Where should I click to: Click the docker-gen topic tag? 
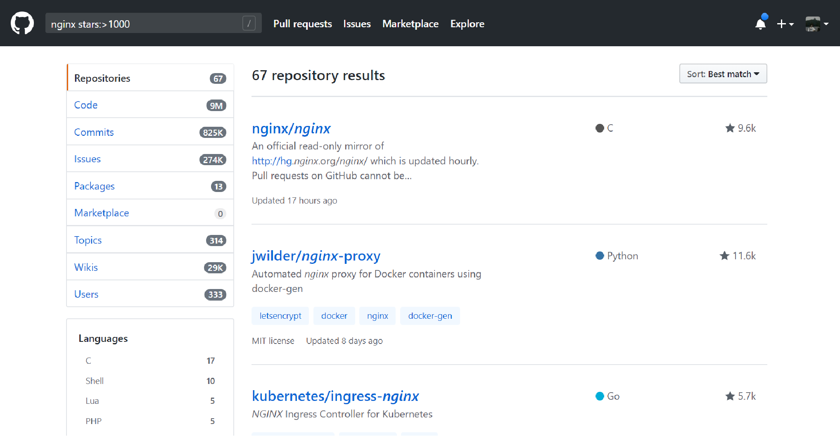(430, 316)
